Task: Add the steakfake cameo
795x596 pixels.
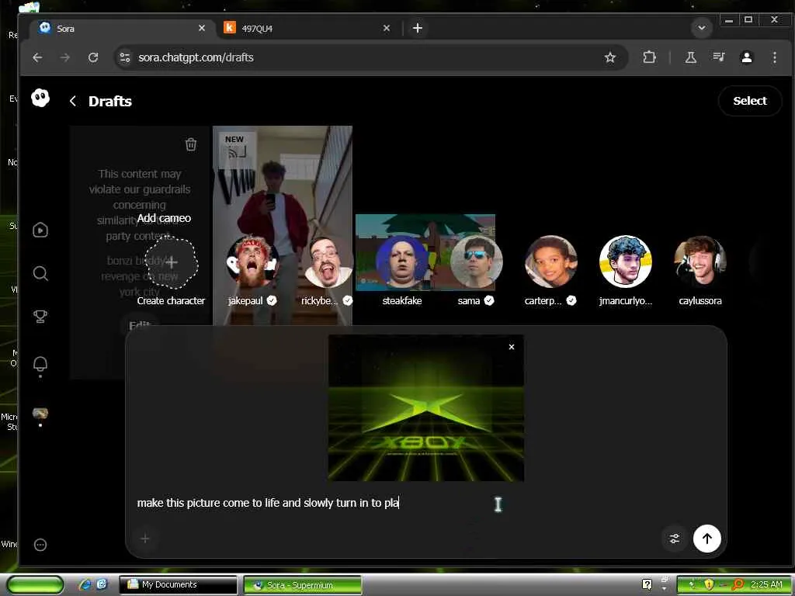Action: (401, 262)
